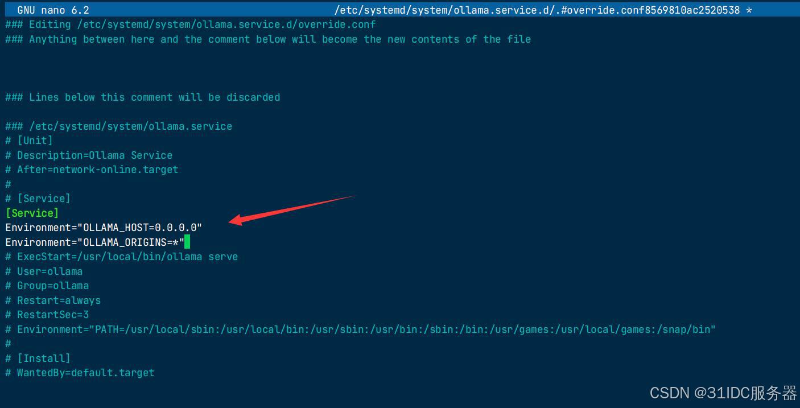Click the GNU nano 6.2 title text
This screenshot has height=408, width=800.
(53, 10)
